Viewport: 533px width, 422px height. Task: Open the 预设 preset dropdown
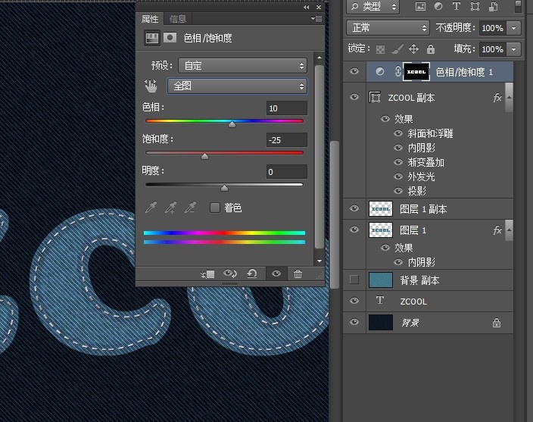point(242,66)
